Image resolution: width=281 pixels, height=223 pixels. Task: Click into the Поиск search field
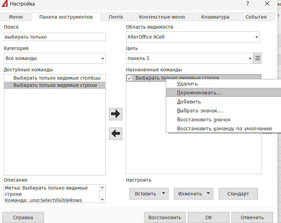click(55, 37)
